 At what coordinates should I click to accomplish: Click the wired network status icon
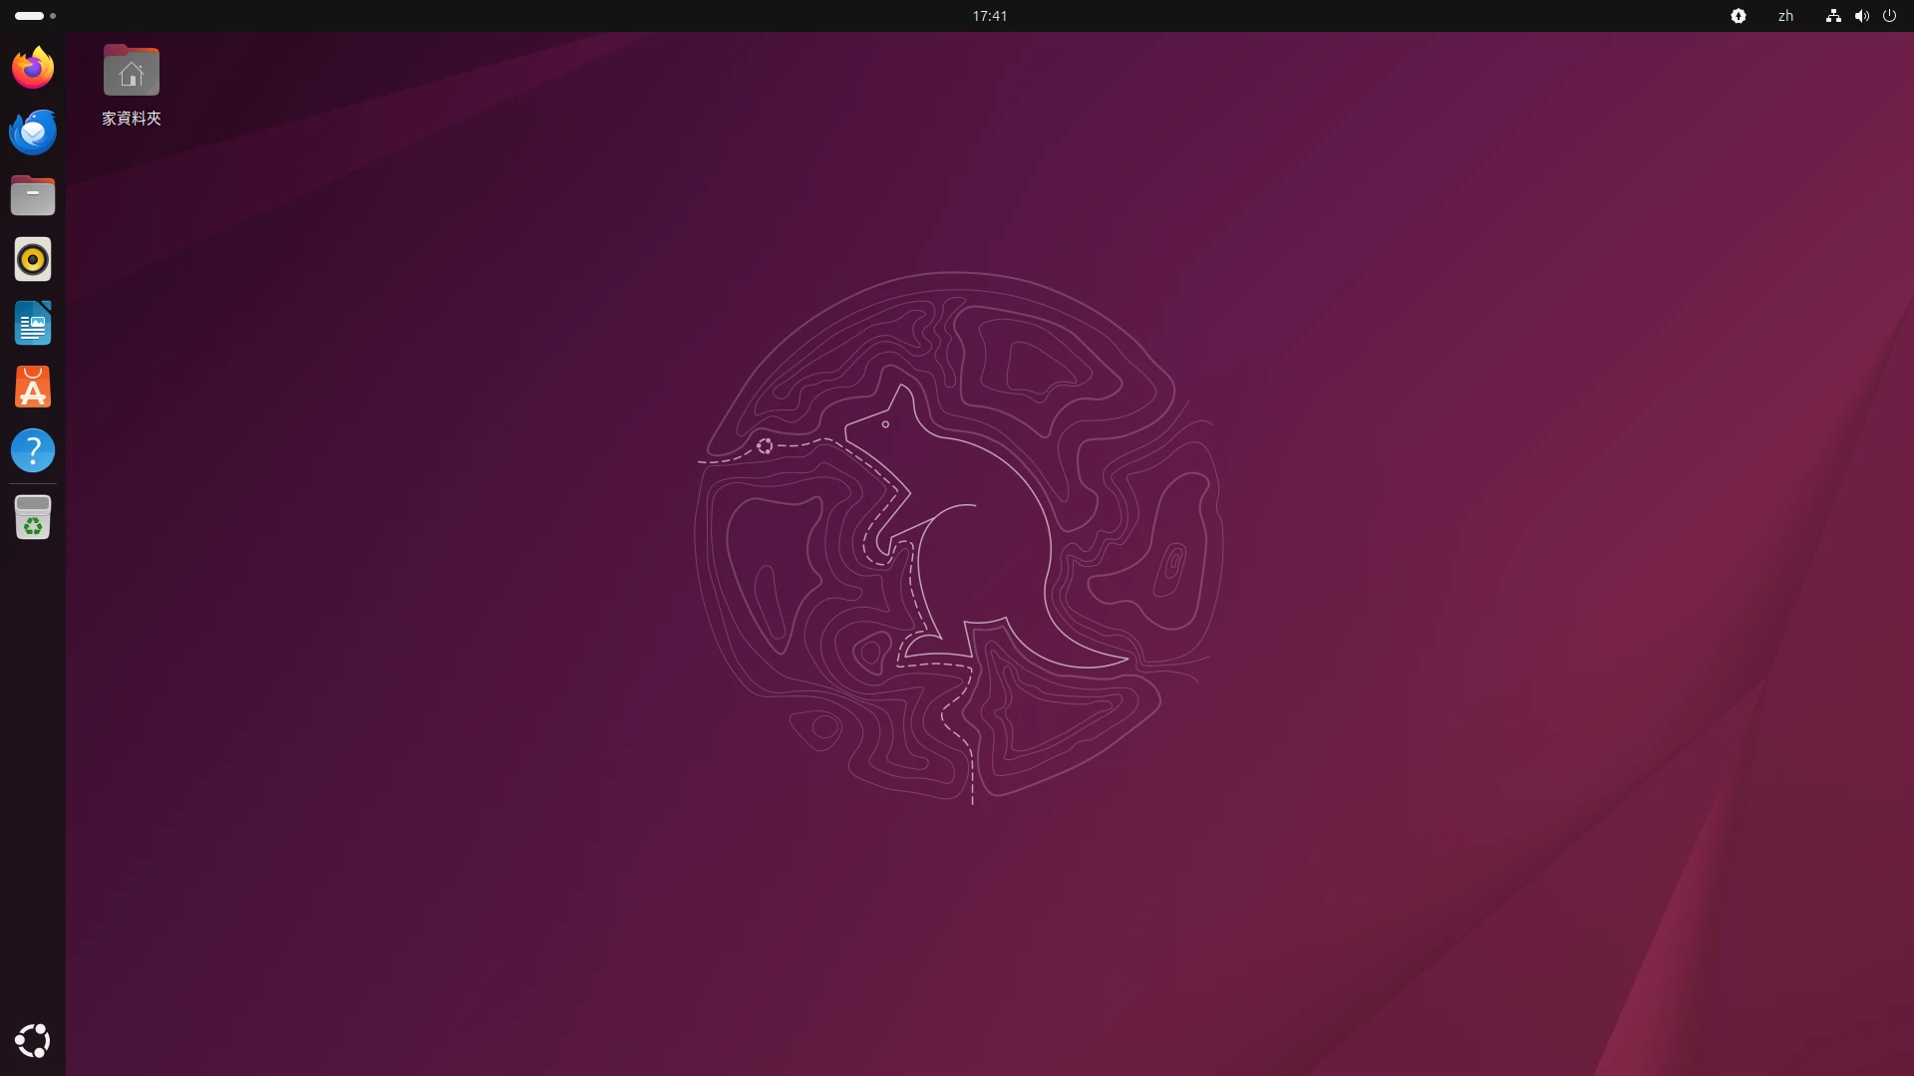point(1832,16)
